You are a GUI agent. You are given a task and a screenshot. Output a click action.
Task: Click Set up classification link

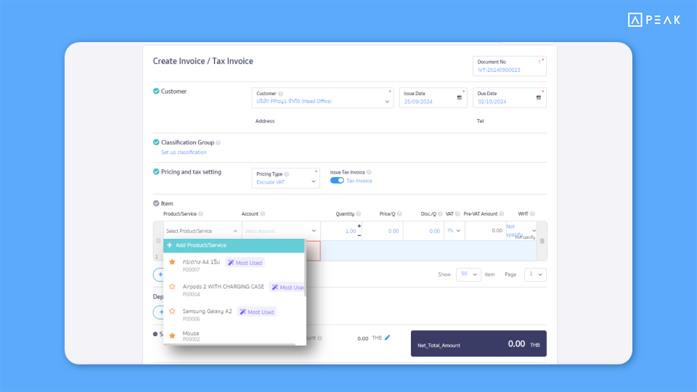point(184,152)
